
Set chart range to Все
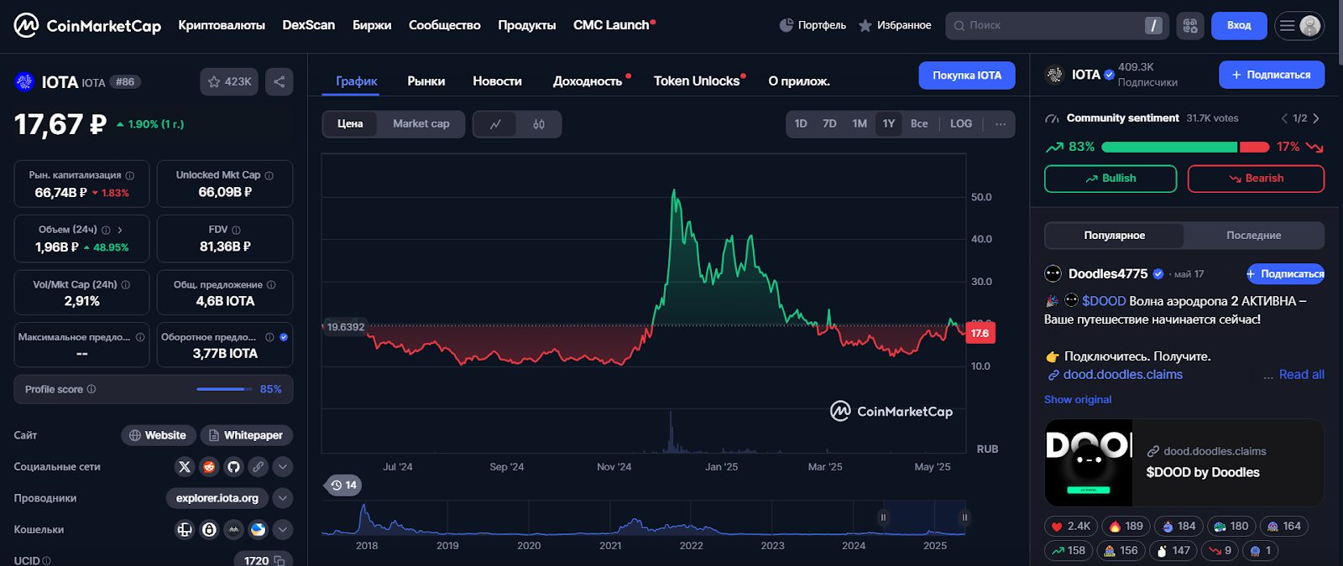(919, 124)
